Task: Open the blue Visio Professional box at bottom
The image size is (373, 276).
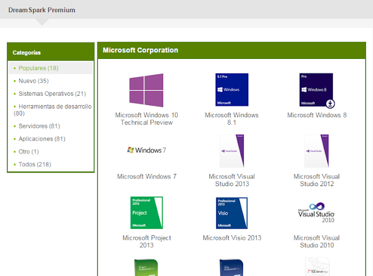Action: pyautogui.click(x=231, y=267)
